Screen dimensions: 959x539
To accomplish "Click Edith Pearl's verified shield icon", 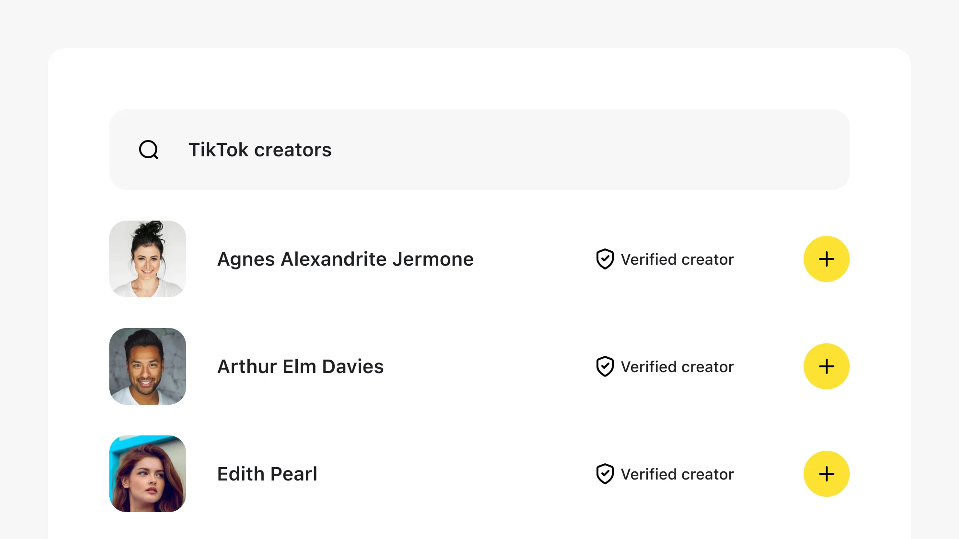I will coord(605,474).
